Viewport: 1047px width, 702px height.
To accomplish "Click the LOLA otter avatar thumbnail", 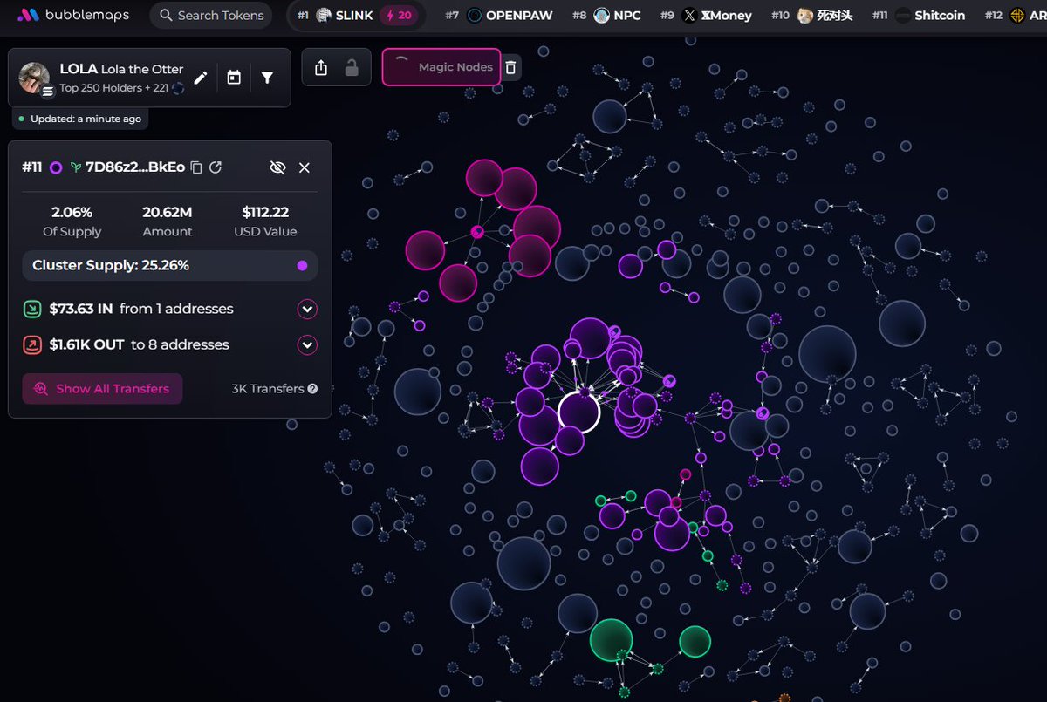I will 33,77.
